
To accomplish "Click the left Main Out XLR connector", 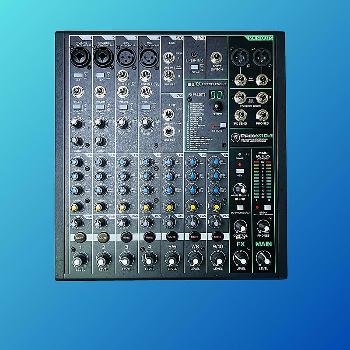I will (240, 57).
